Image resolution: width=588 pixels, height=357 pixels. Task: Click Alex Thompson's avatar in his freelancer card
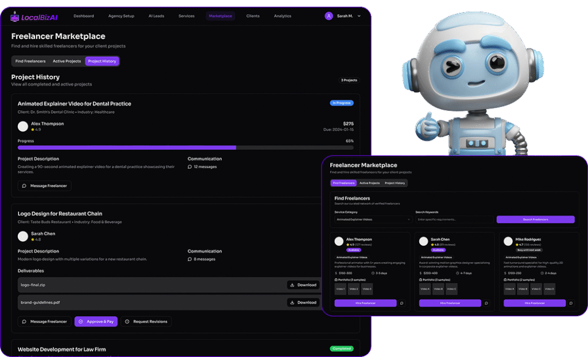(339, 242)
